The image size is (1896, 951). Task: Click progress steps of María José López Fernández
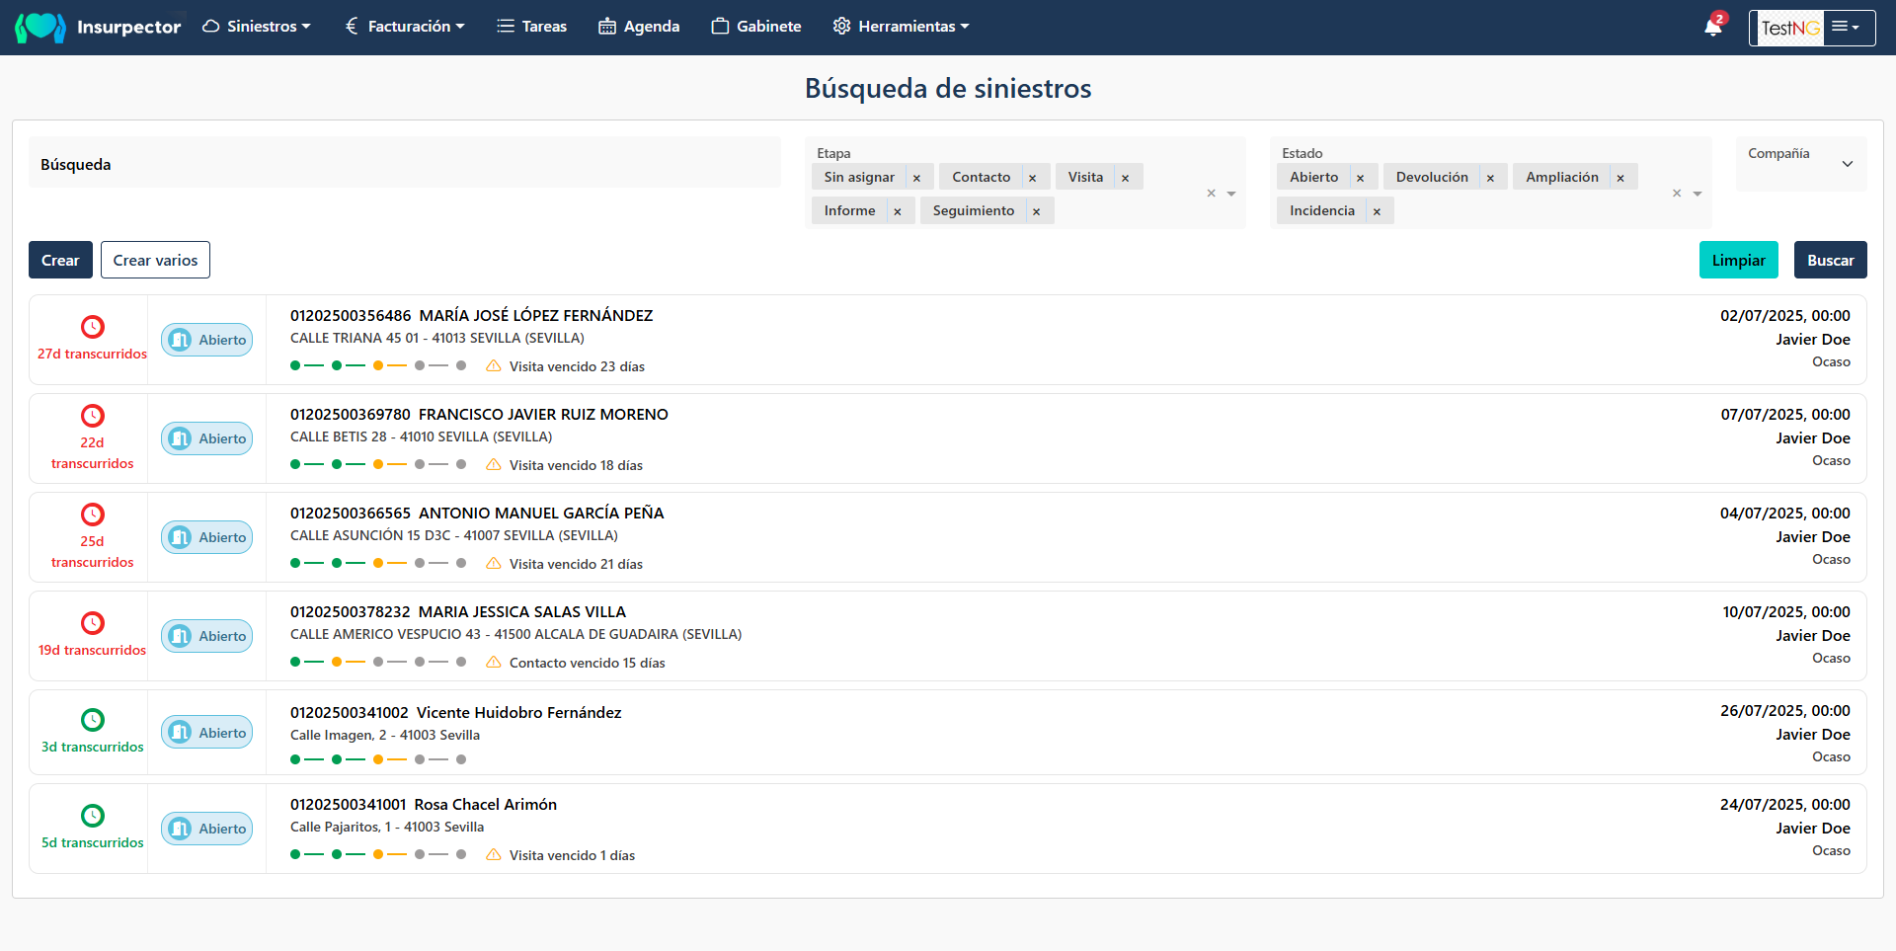[377, 365]
